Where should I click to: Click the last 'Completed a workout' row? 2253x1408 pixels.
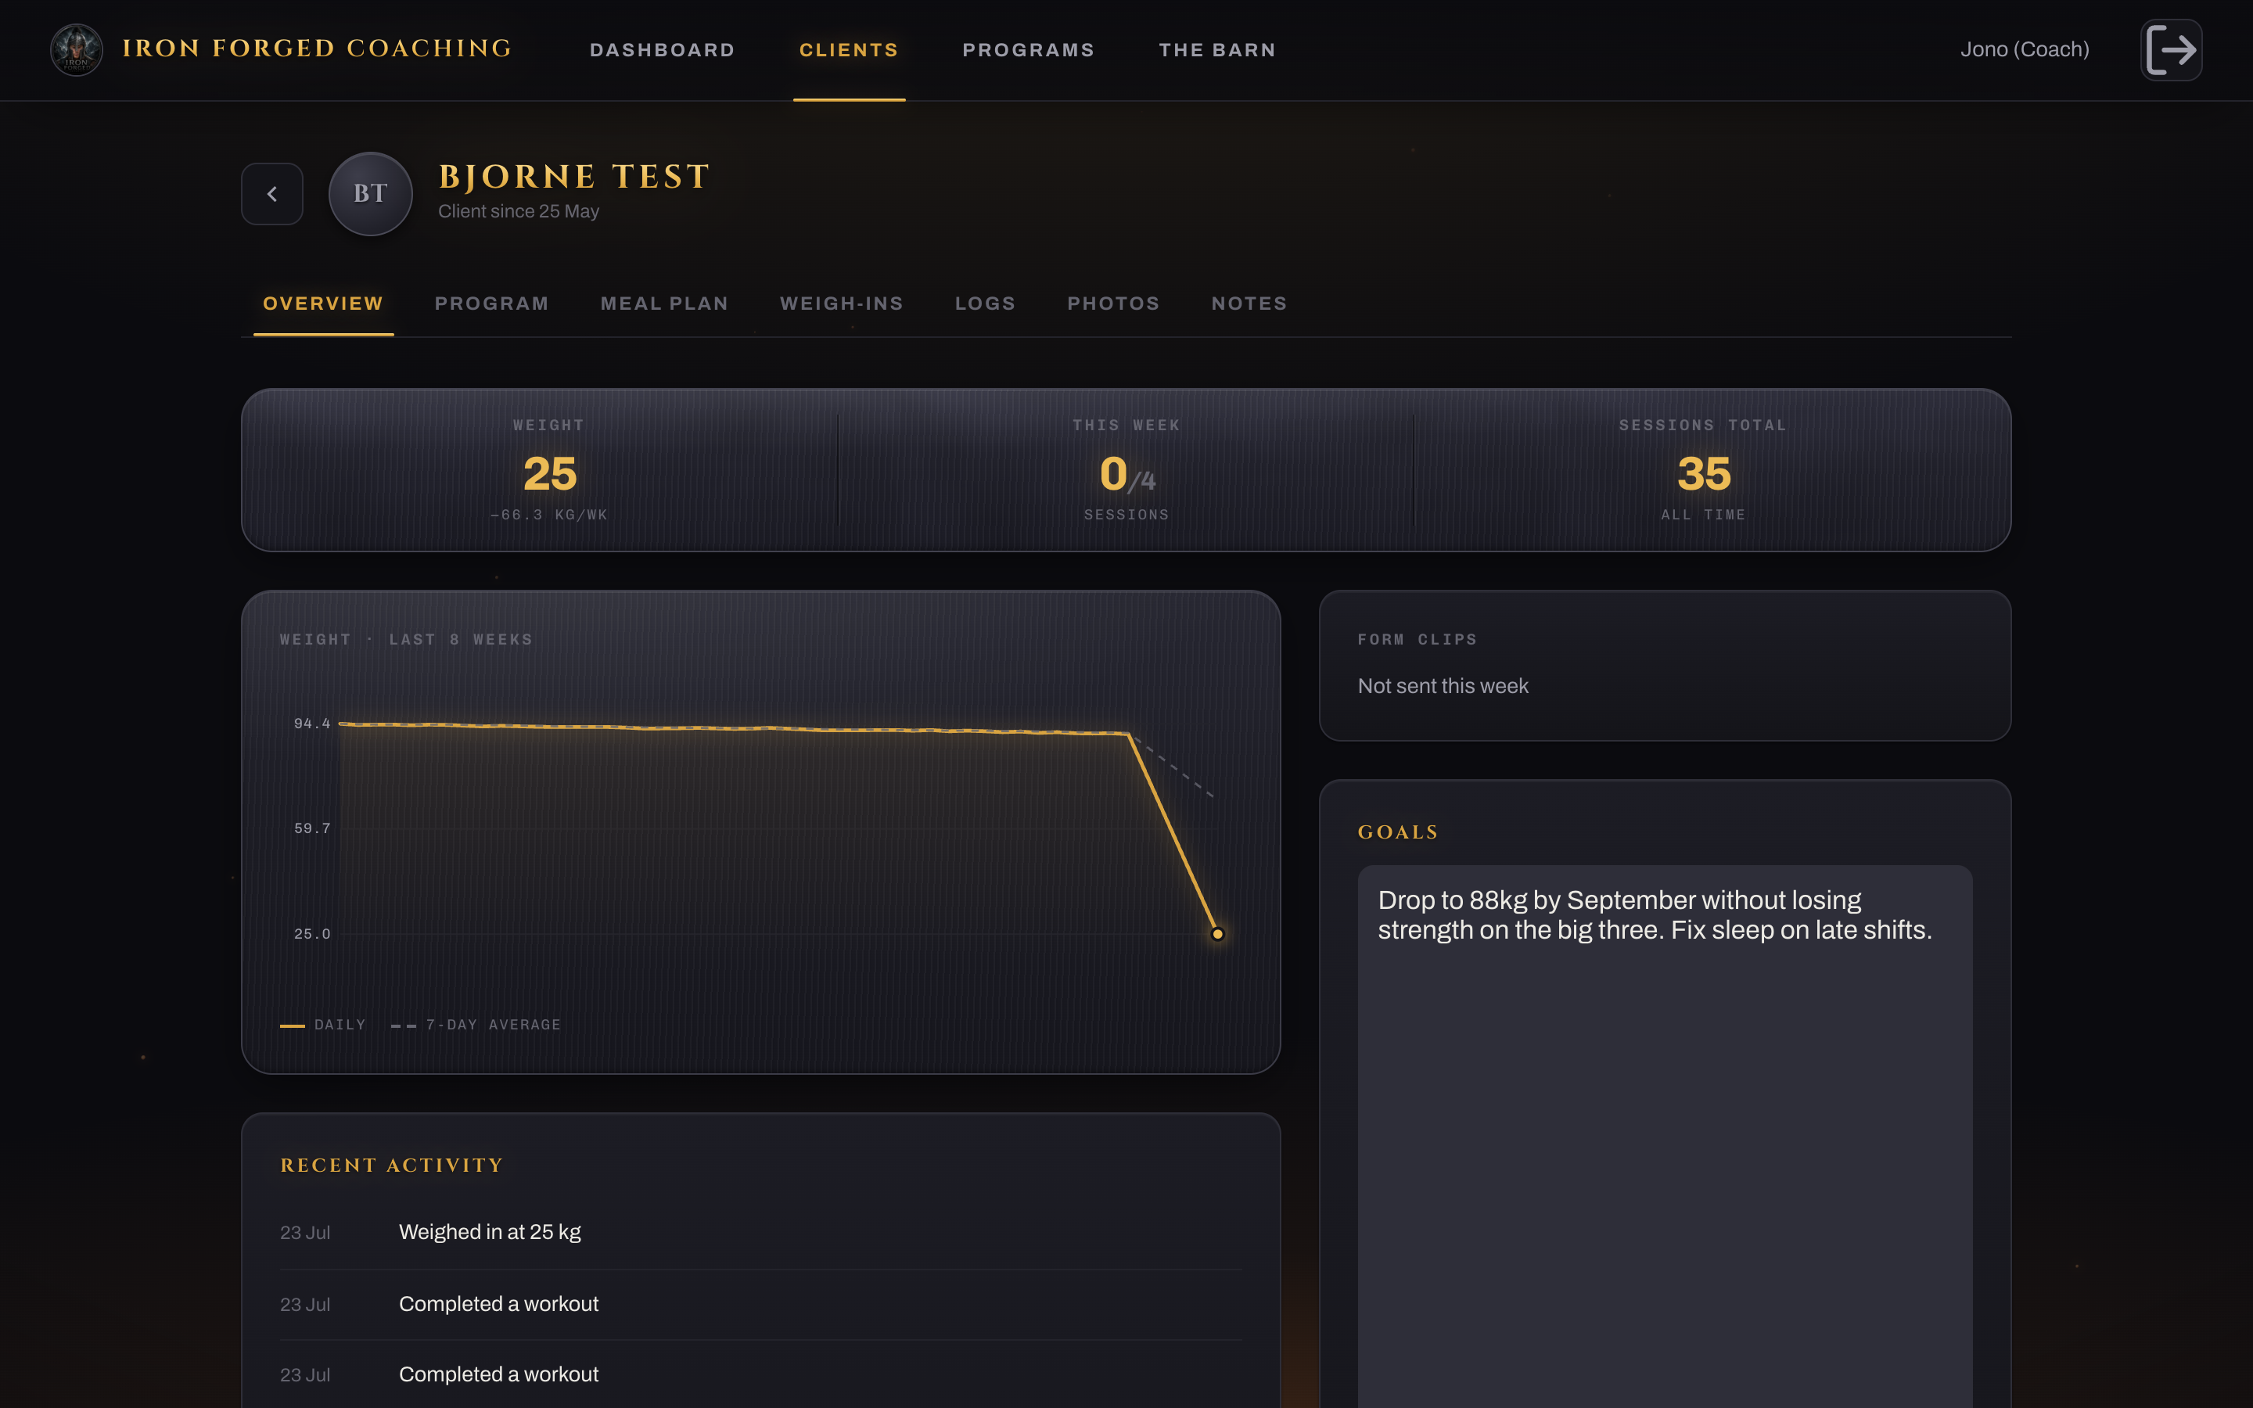point(760,1374)
